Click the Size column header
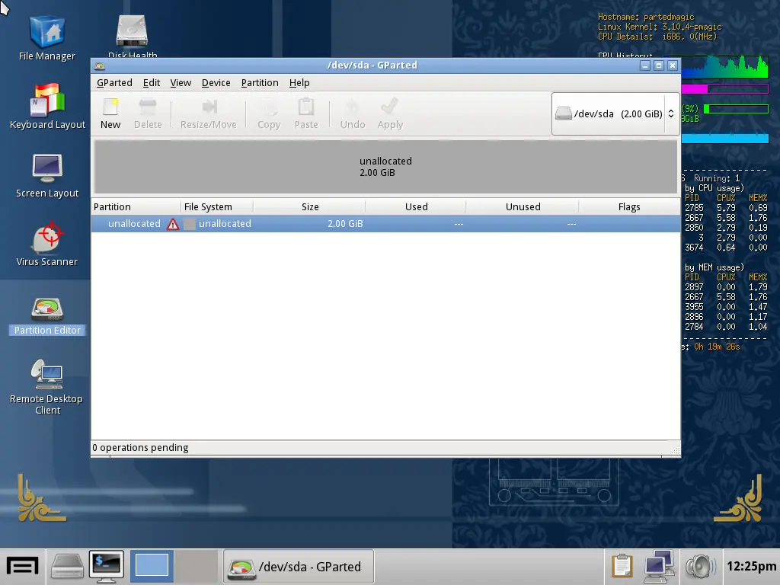 (309, 207)
